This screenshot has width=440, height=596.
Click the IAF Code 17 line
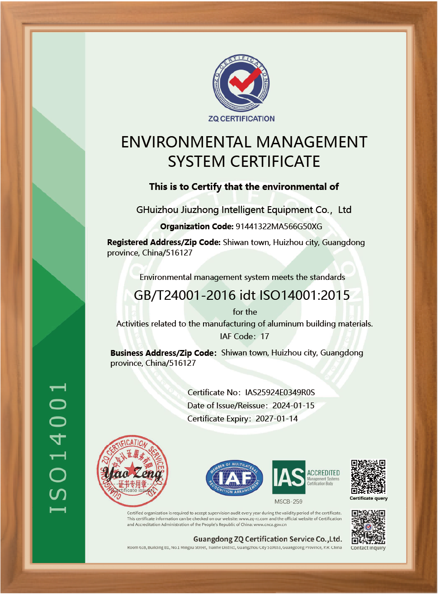244,336
